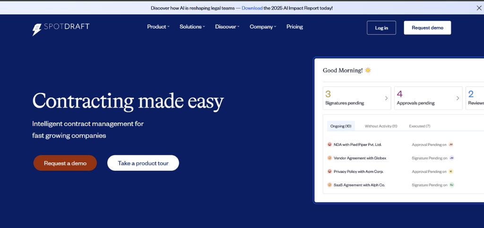Click NDA with Pied Piper Pvt. Ltd.

click(357, 144)
